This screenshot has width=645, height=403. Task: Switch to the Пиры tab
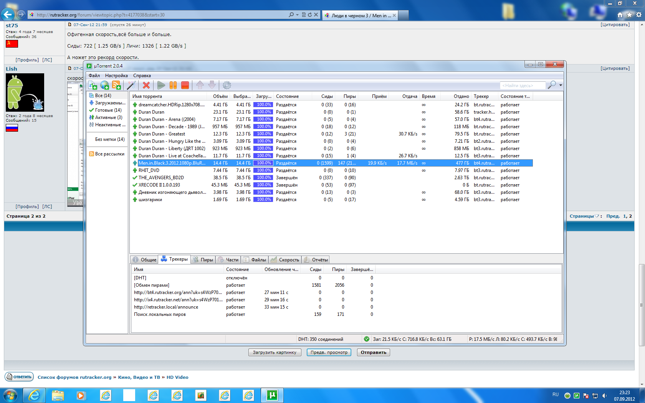click(203, 260)
